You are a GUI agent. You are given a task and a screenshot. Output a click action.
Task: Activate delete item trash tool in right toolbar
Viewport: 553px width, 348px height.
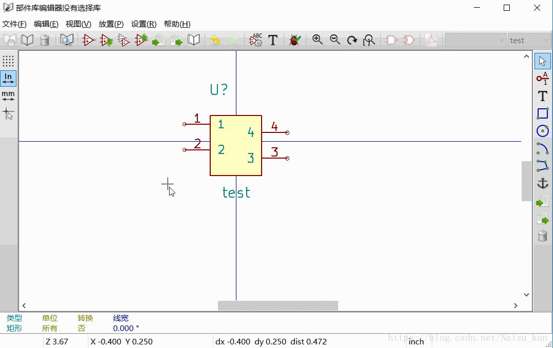(542, 236)
